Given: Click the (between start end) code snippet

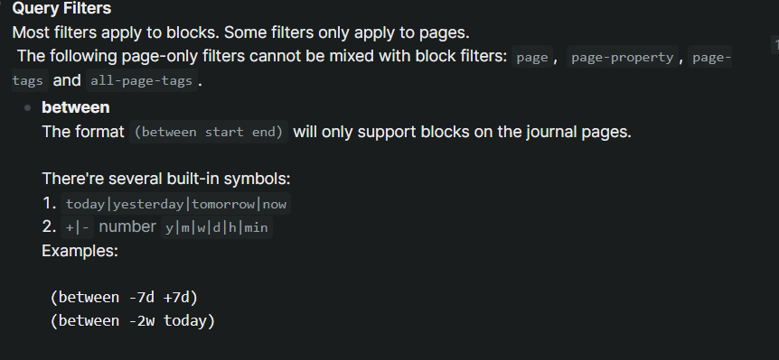Looking at the screenshot, I should (x=209, y=132).
